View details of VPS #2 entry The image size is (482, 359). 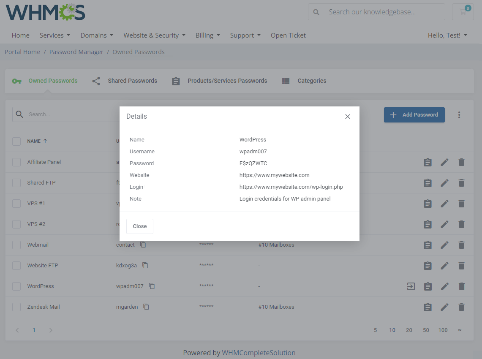point(428,224)
